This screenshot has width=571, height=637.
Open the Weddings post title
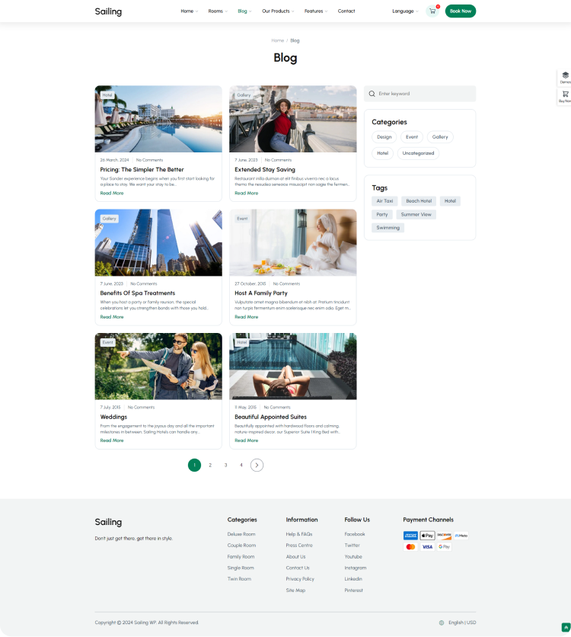[113, 417]
